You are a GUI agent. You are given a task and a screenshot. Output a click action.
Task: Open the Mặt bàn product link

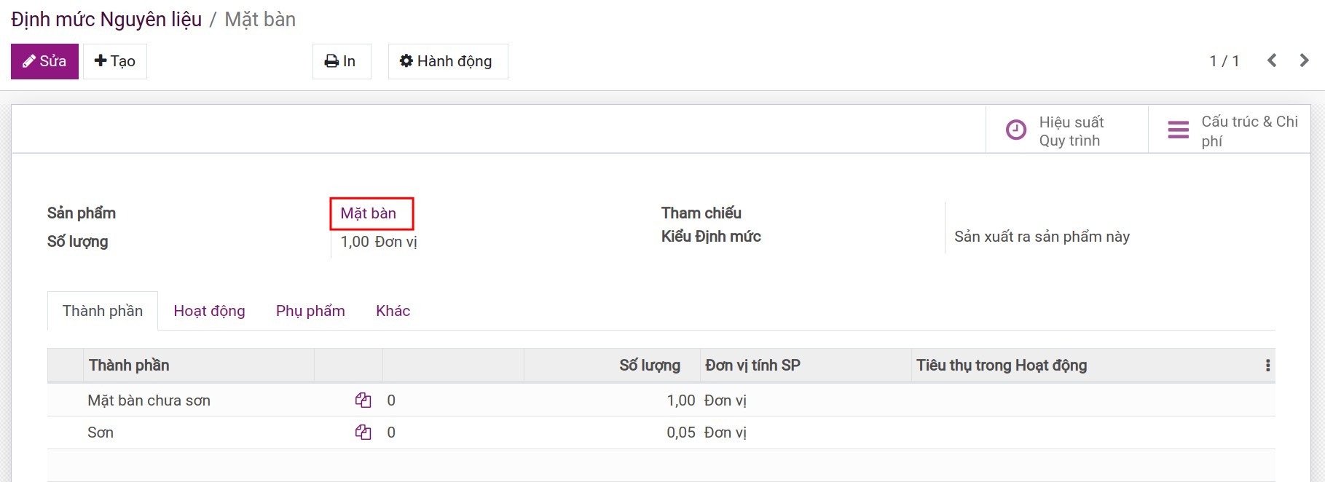369,213
